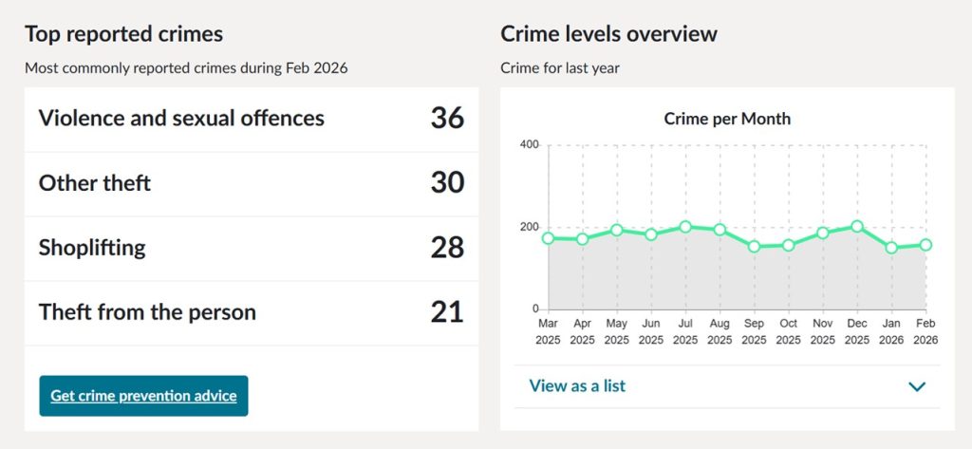Click the May 2025 data point on chart
Image resolution: width=972 pixels, height=449 pixels.
point(617,230)
